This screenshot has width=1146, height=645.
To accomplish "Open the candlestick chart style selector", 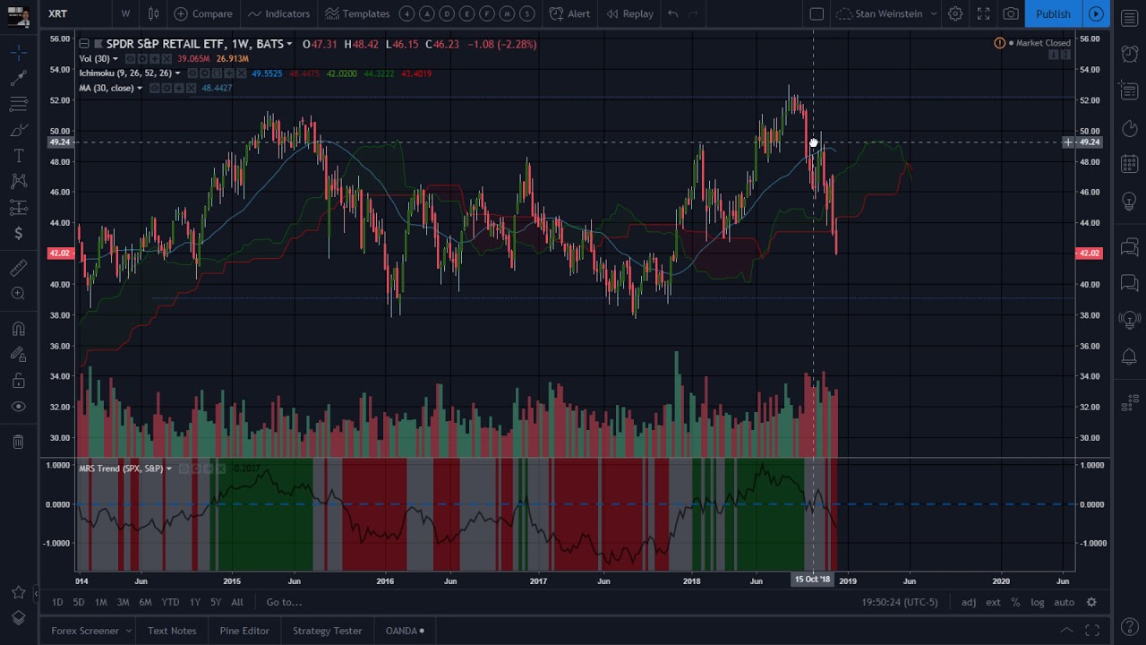I will (x=153, y=13).
